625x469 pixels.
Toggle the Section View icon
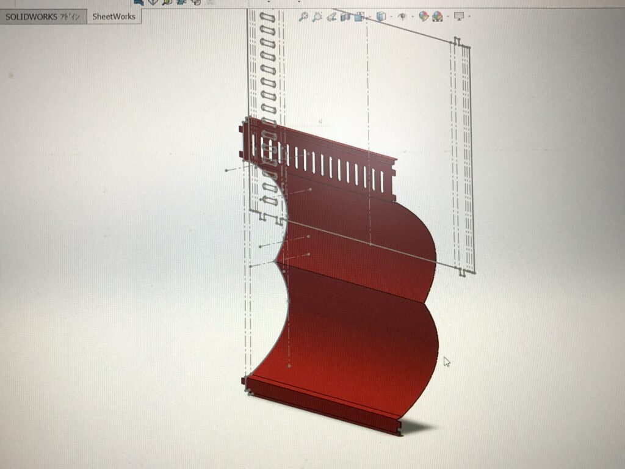tap(345, 16)
